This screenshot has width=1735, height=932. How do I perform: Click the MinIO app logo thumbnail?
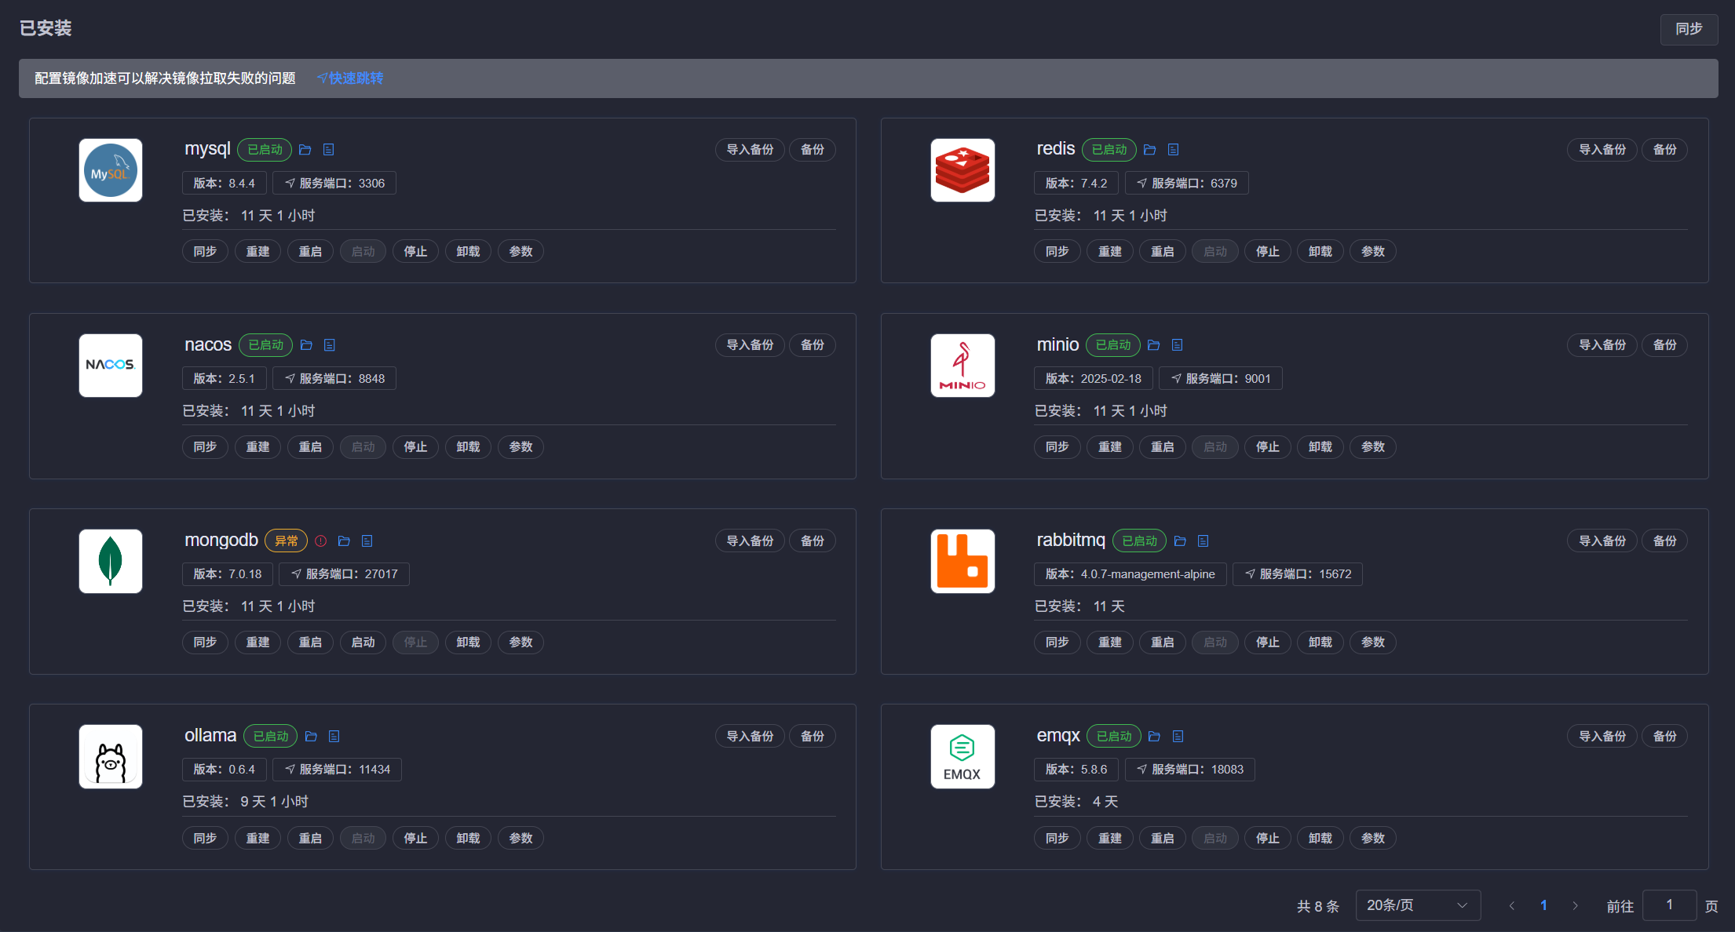[x=962, y=366]
